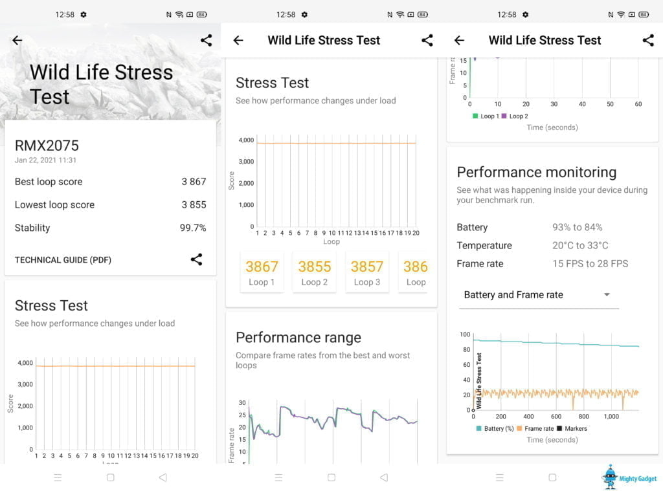Click the green Loop 1 legend swatch
The width and height of the screenshot is (663, 491).
pyautogui.click(x=475, y=116)
